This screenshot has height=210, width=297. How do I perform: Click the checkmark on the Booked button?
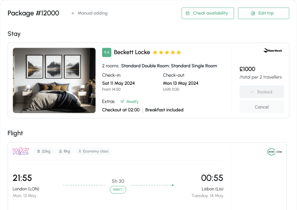click(x=252, y=92)
